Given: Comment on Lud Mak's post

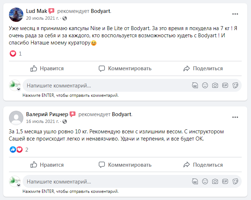Looking at the screenshot, I should click(125, 68).
